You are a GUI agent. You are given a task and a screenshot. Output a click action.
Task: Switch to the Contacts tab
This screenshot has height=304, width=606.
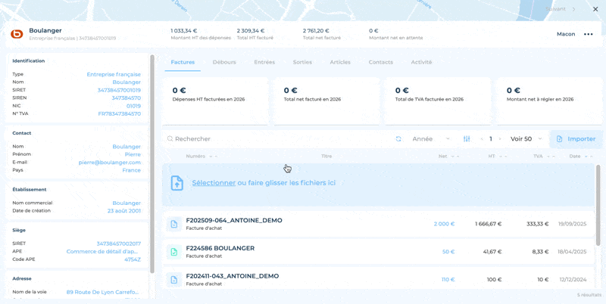[381, 62]
